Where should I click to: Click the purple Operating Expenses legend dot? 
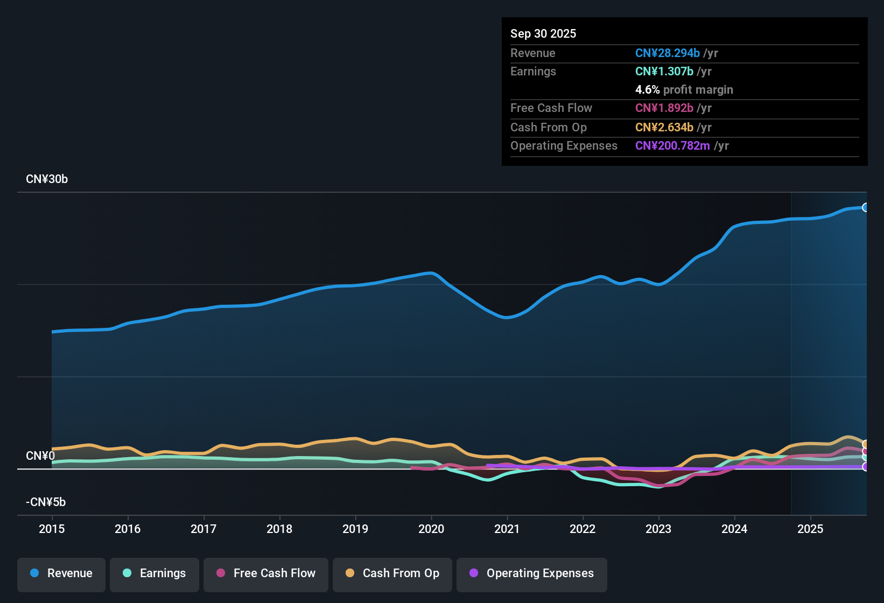coord(474,573)
